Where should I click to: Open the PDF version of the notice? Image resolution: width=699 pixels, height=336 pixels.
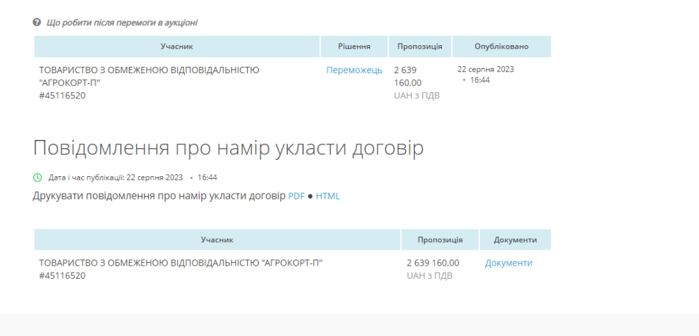[x=296, y=196]
